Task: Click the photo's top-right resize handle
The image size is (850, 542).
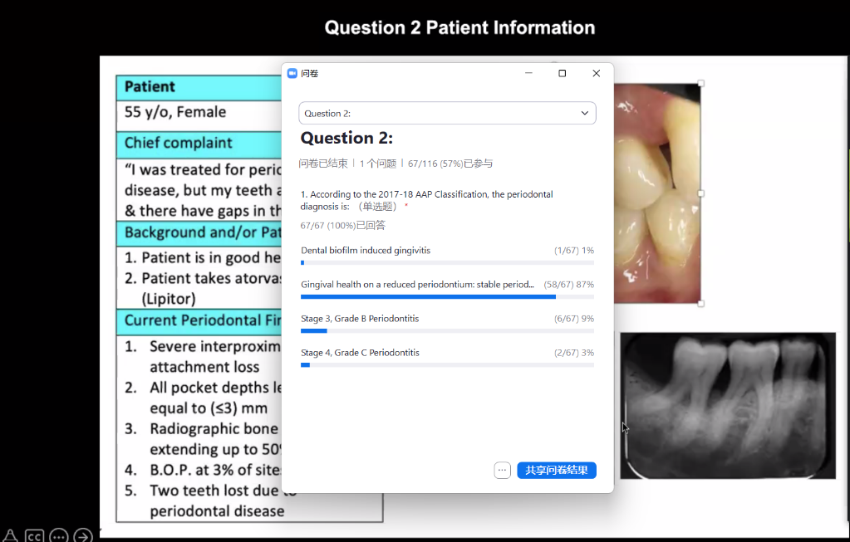Action: click(700, 83)
